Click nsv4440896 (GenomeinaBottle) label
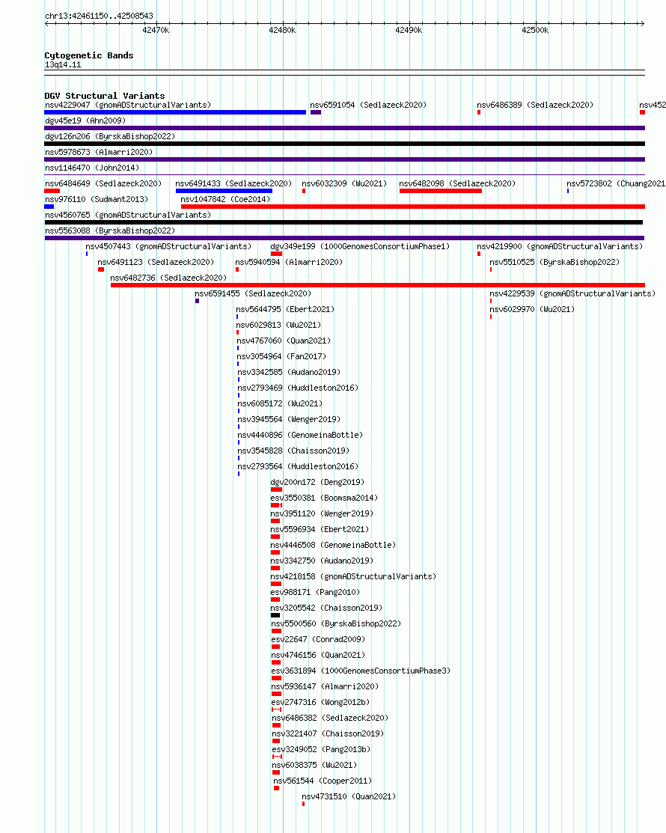Viewport: 666px width, 833px height. pos(300,435)
